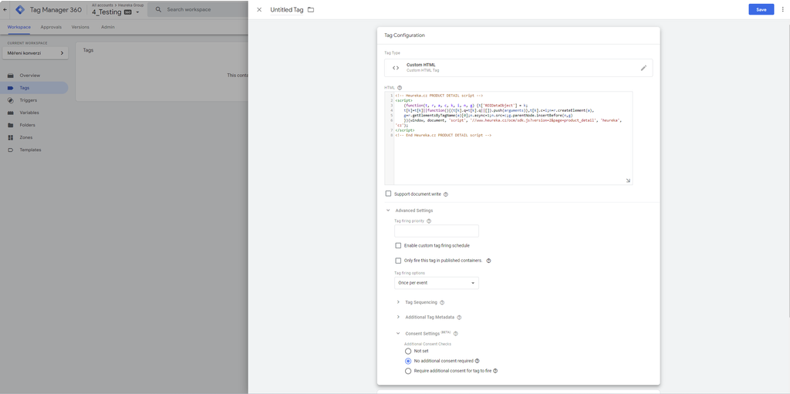Check Enable custom tag firing schedule

tap(398, 245)
